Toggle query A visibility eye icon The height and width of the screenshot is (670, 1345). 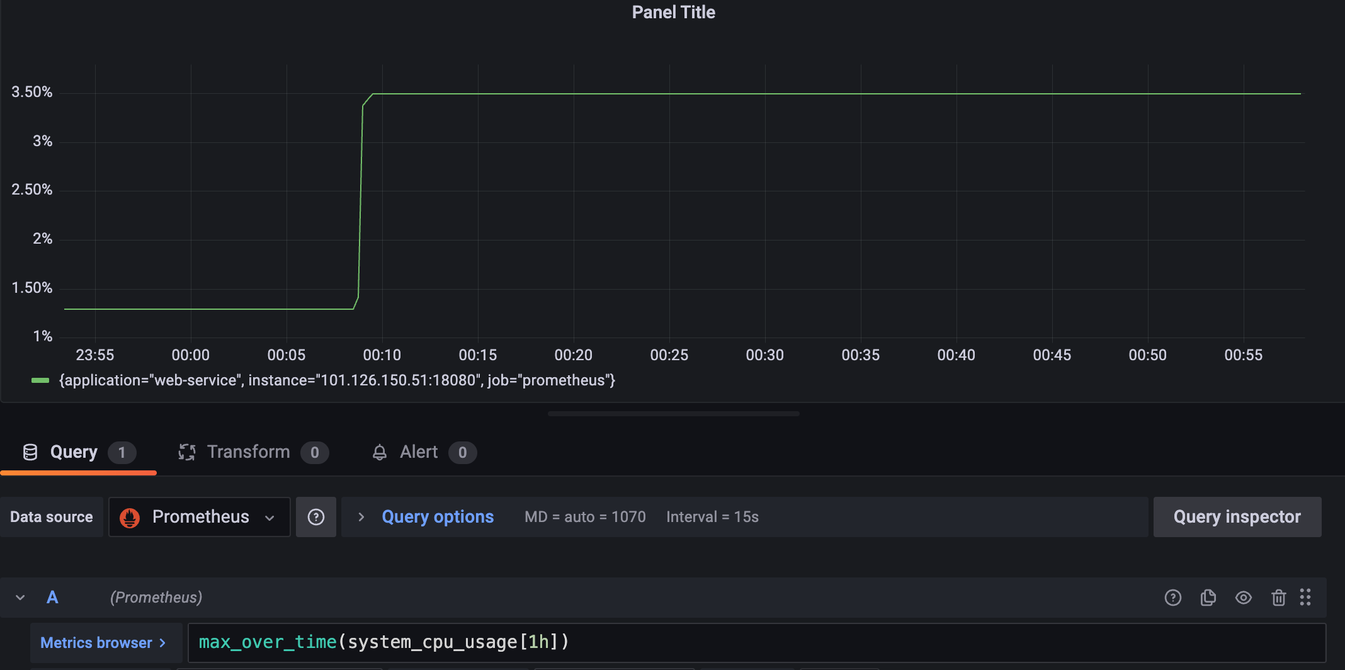pos(1243,598)
